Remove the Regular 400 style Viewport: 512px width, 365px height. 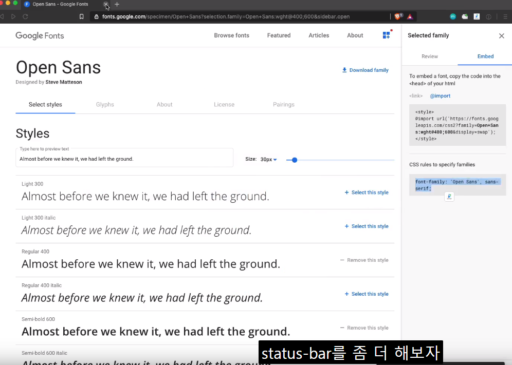pyautogui.click(x=364, y=260)
